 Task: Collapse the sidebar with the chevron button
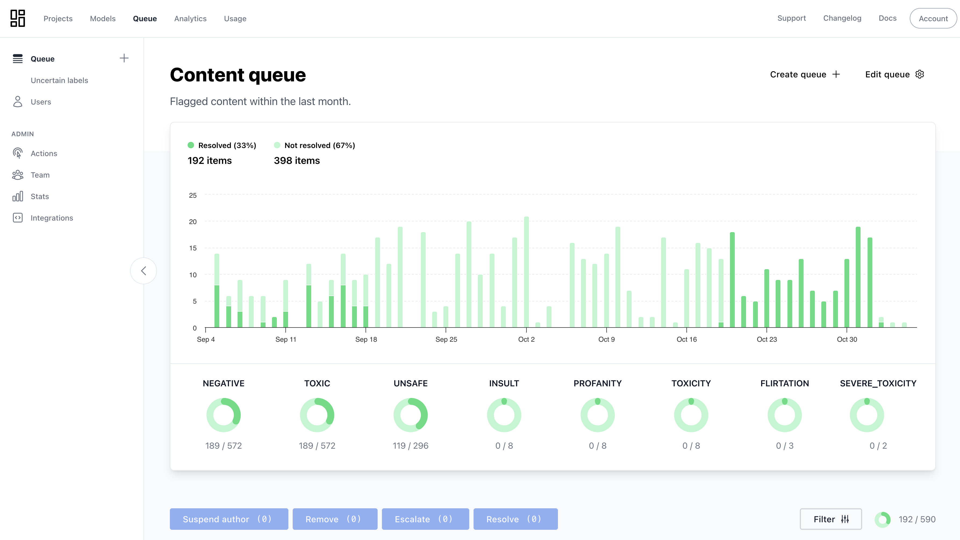[144, 271]
